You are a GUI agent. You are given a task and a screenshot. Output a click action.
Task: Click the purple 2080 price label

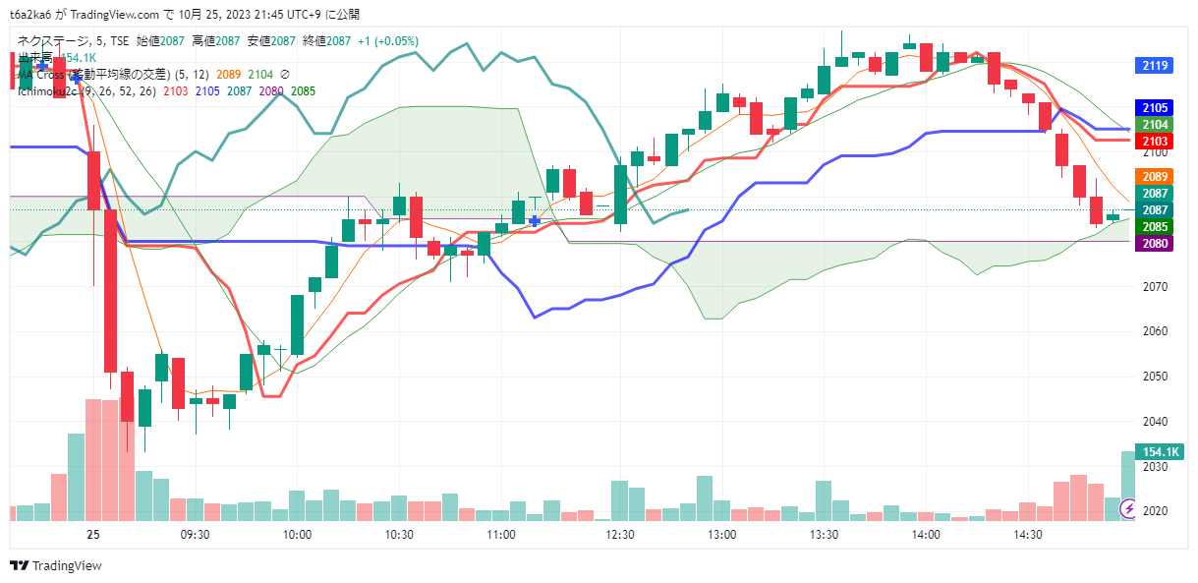pyautogui.click(x=1155, y=244)
